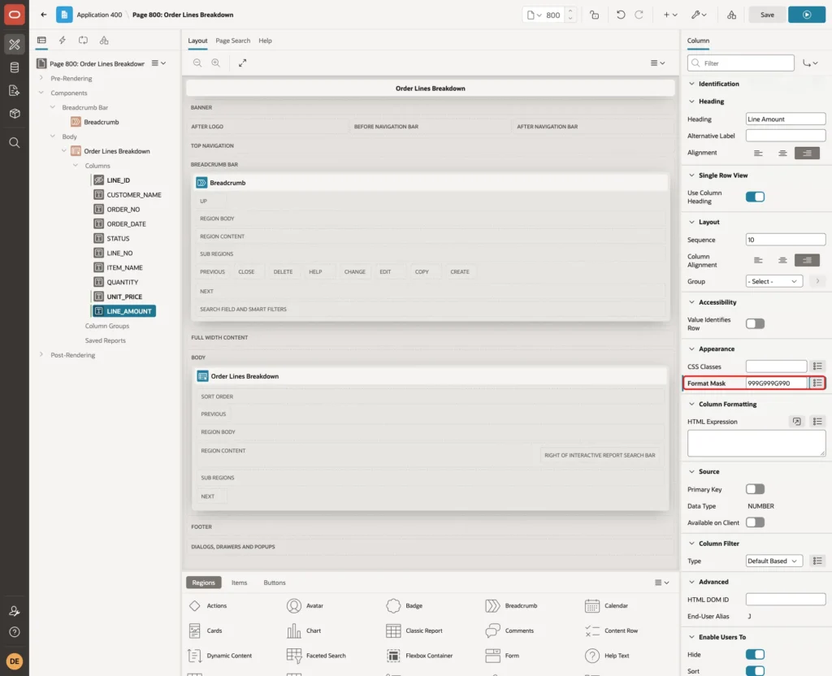
Task: Open Format Mask pick list icon
Action: coord(817,383)
